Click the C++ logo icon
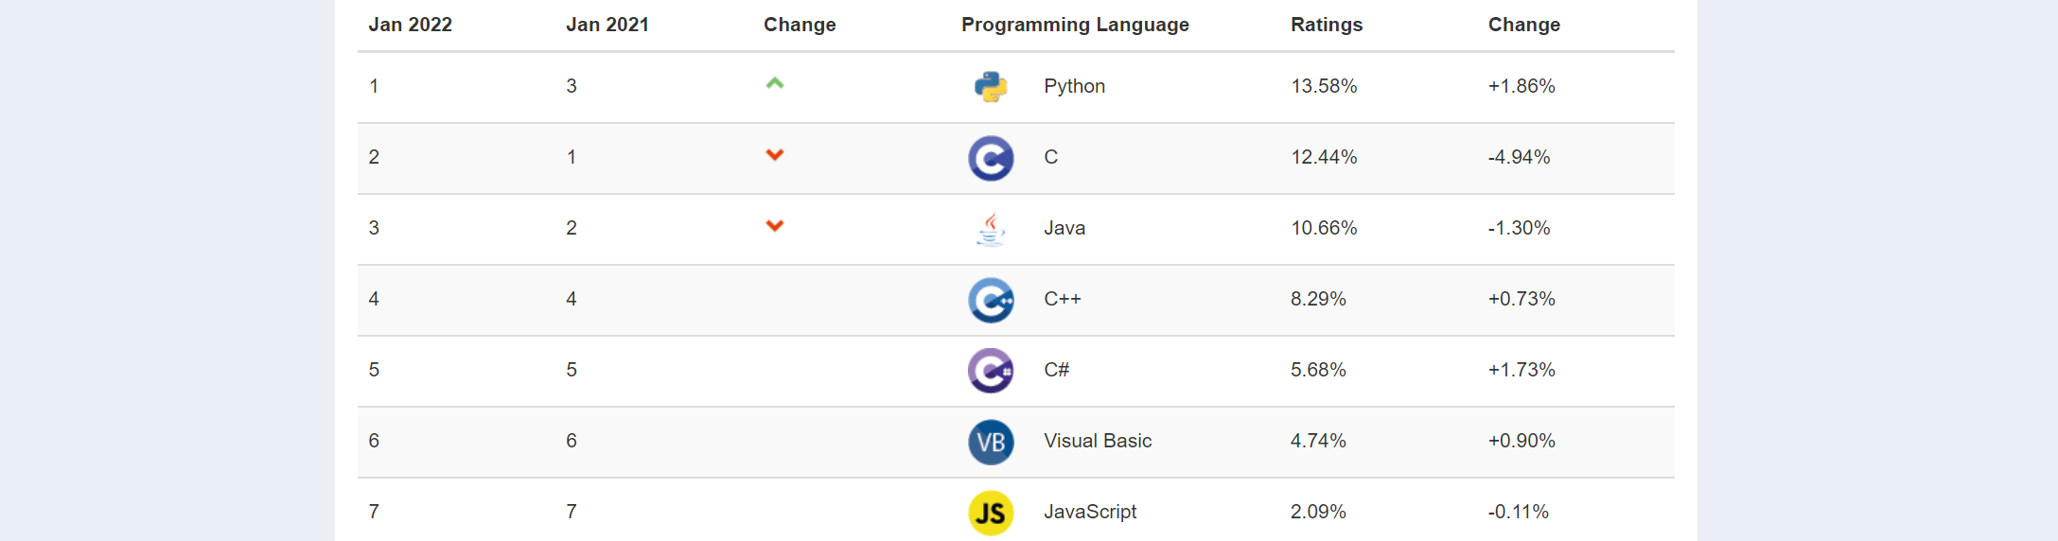Viewport: 2058px width, 541px height. tap(991, 300)
